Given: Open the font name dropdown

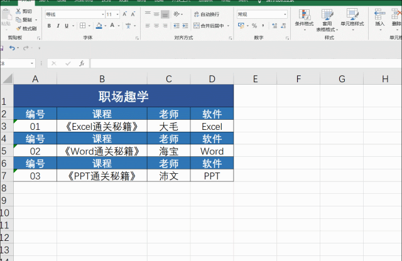Looking at the screenshot, I should coord(103,14).
